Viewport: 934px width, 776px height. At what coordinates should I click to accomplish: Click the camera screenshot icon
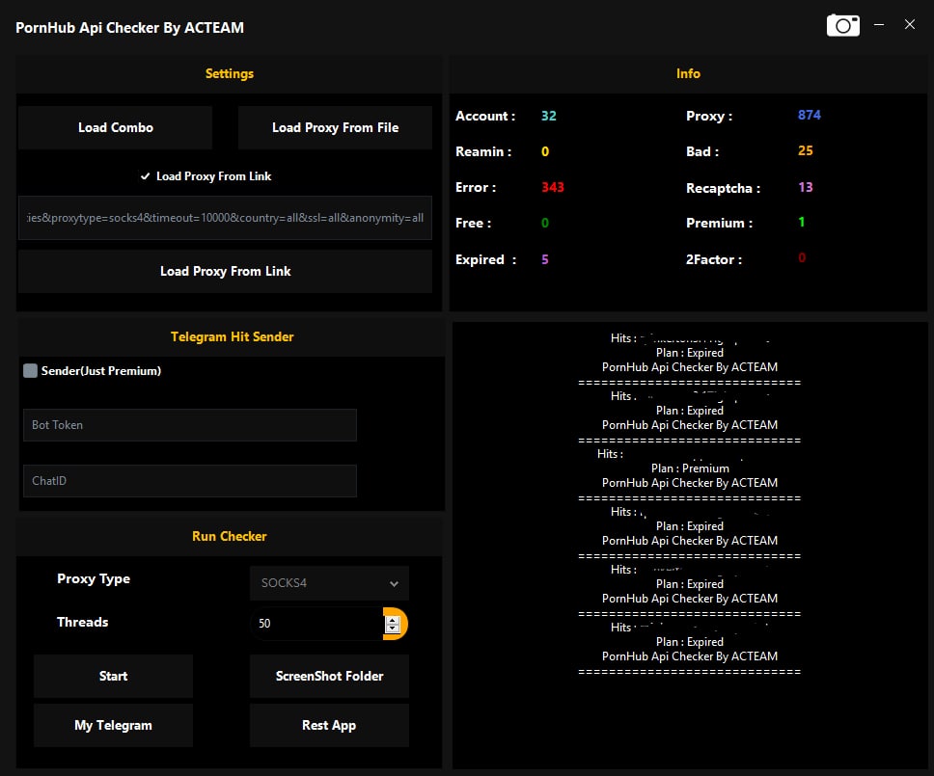843,26
